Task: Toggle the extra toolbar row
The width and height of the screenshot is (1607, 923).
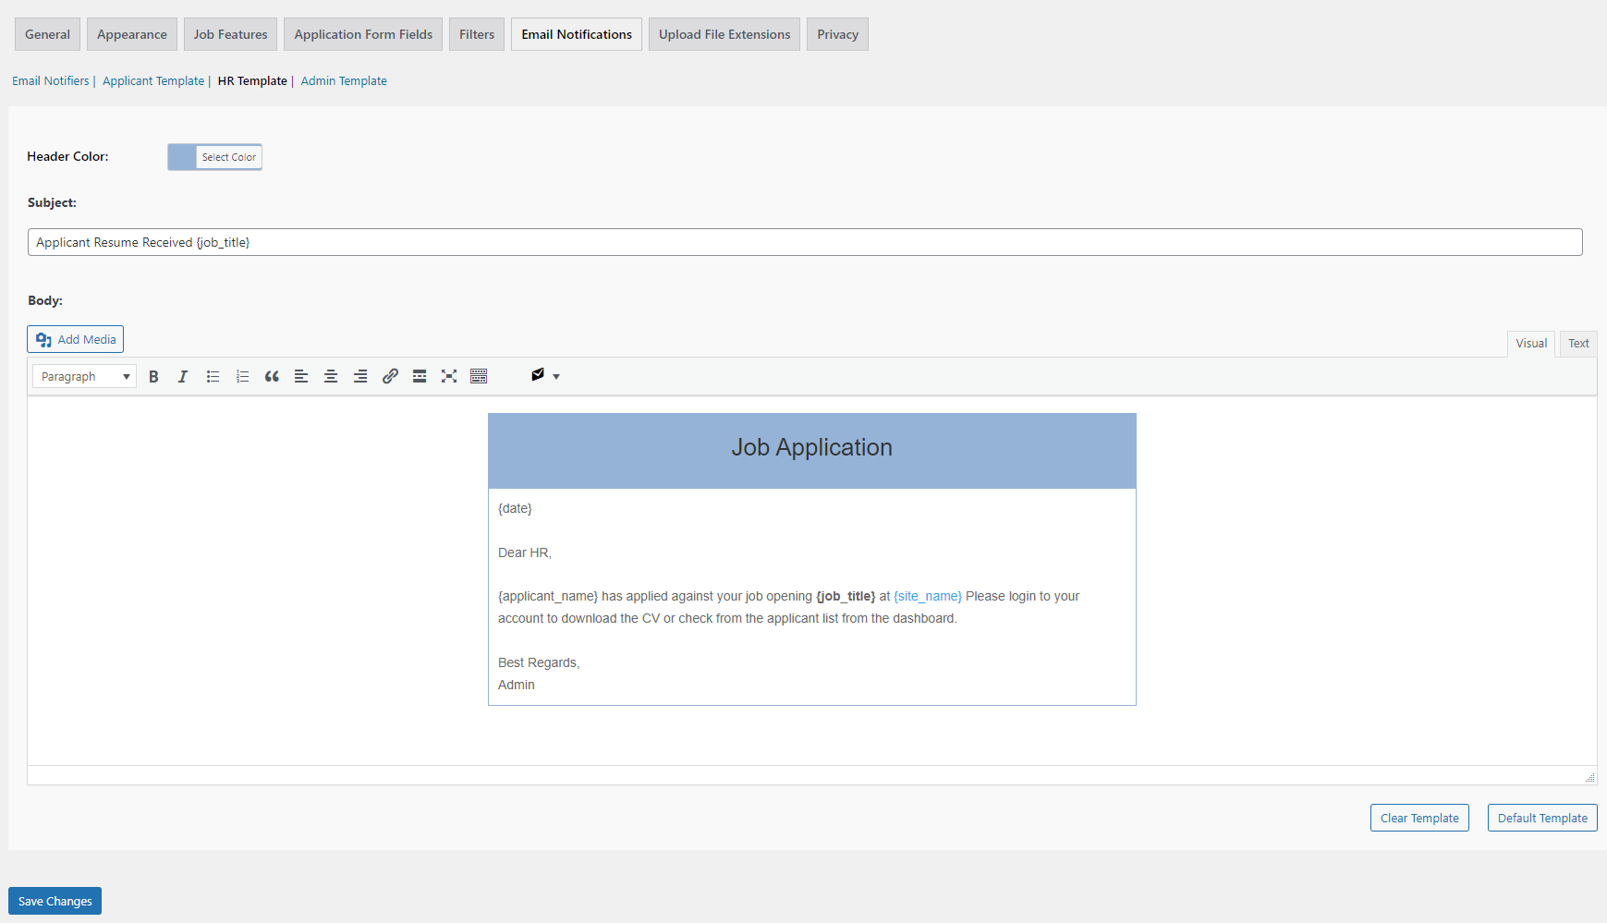Action: [479, 376]
